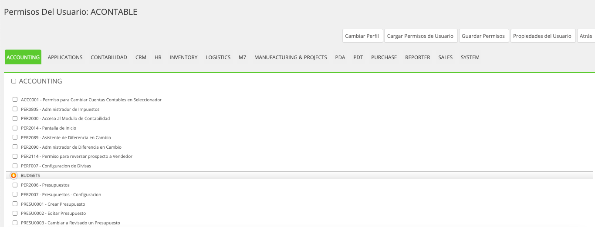Tick PER0805 Administrador de Impuestos checkbox

(15, 109)
